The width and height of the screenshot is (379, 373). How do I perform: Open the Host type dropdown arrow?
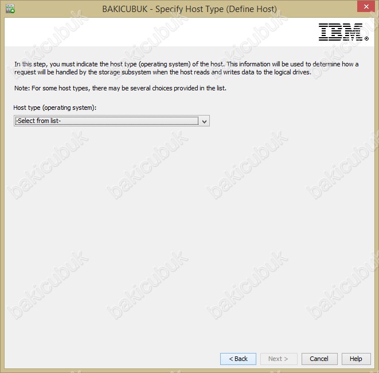point(204,121)
